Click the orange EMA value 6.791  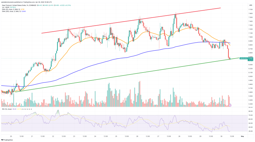(x=23, y=9)
